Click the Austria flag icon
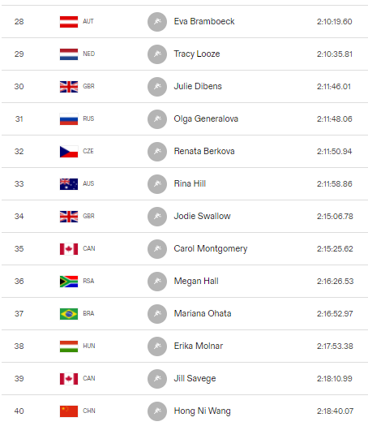Image resolution: width=368 pixels, height=426 pixels. click(x=69, y=22)
